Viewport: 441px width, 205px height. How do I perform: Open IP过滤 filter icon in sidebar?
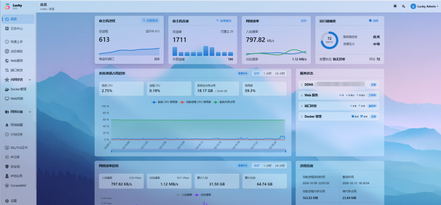[7, 157]
